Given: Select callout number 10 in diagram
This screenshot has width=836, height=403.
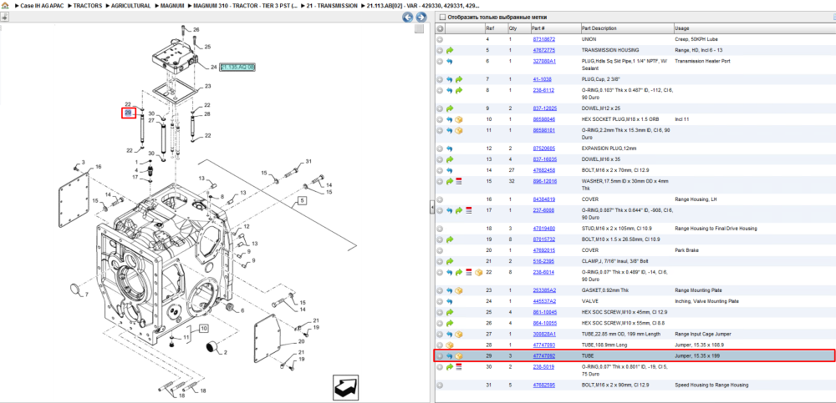Looking at the screenshot, I should pos(203,329).
